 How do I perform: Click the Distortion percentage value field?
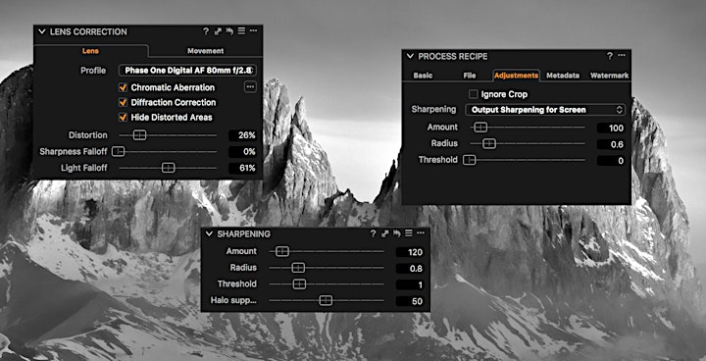click(243, 135)
